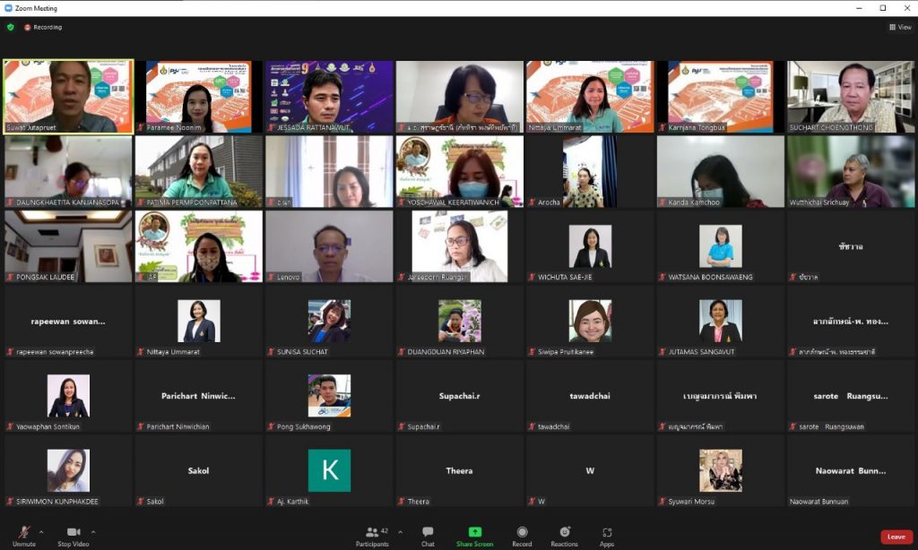
Task: Stop the video camera
Action: point(74,535)
